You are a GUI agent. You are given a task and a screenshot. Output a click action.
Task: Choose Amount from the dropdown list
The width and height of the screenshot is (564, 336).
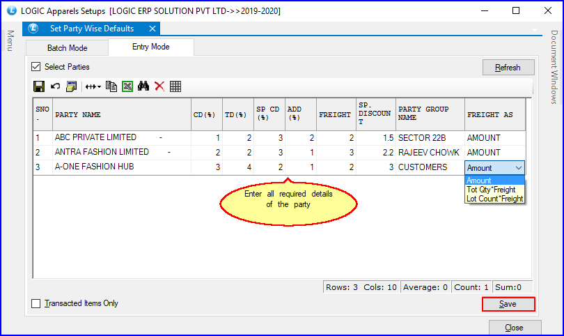[x=494, y=181]
